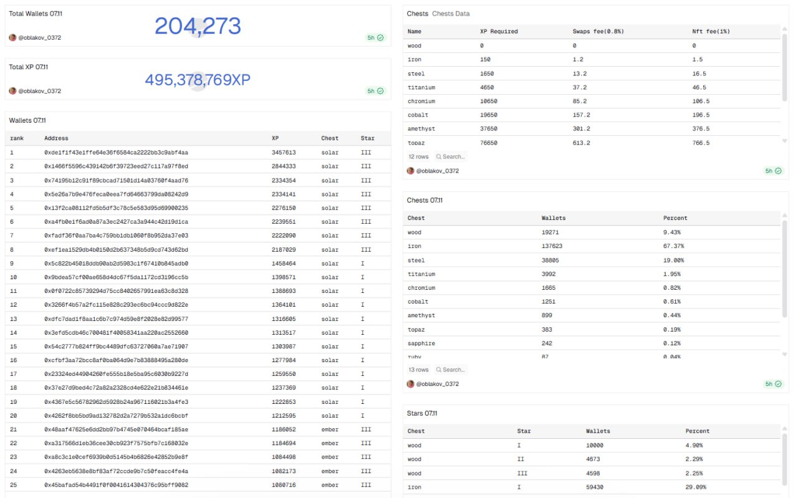The height and width of the screenshot is (498, 798).
Task: Sort Wallets table by XP column header
Action: (275, 138)
